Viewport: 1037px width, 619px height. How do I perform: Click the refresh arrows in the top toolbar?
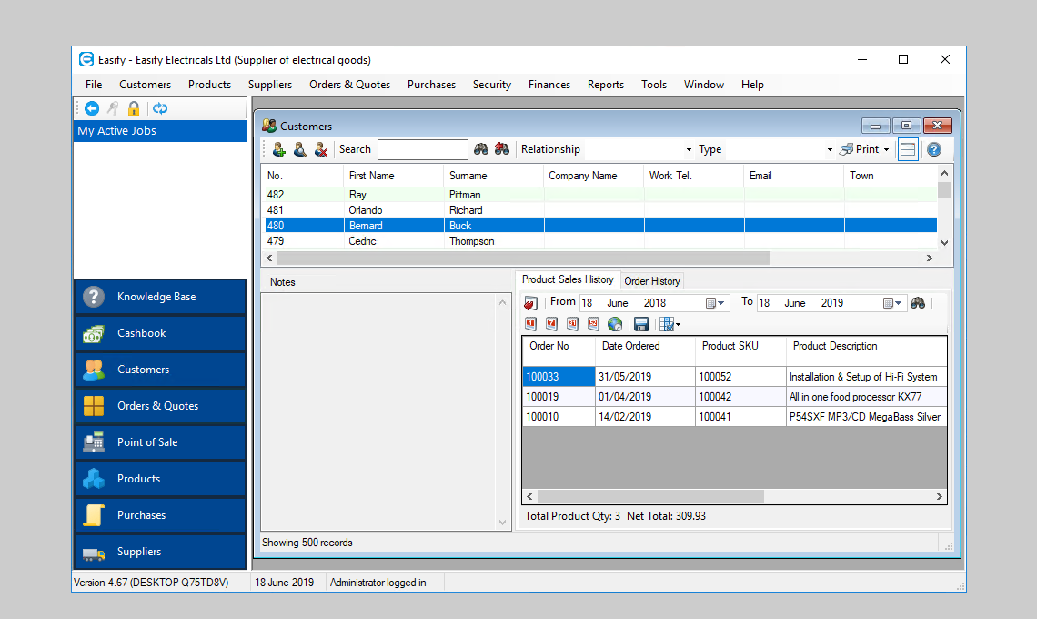tap(158, 107)
